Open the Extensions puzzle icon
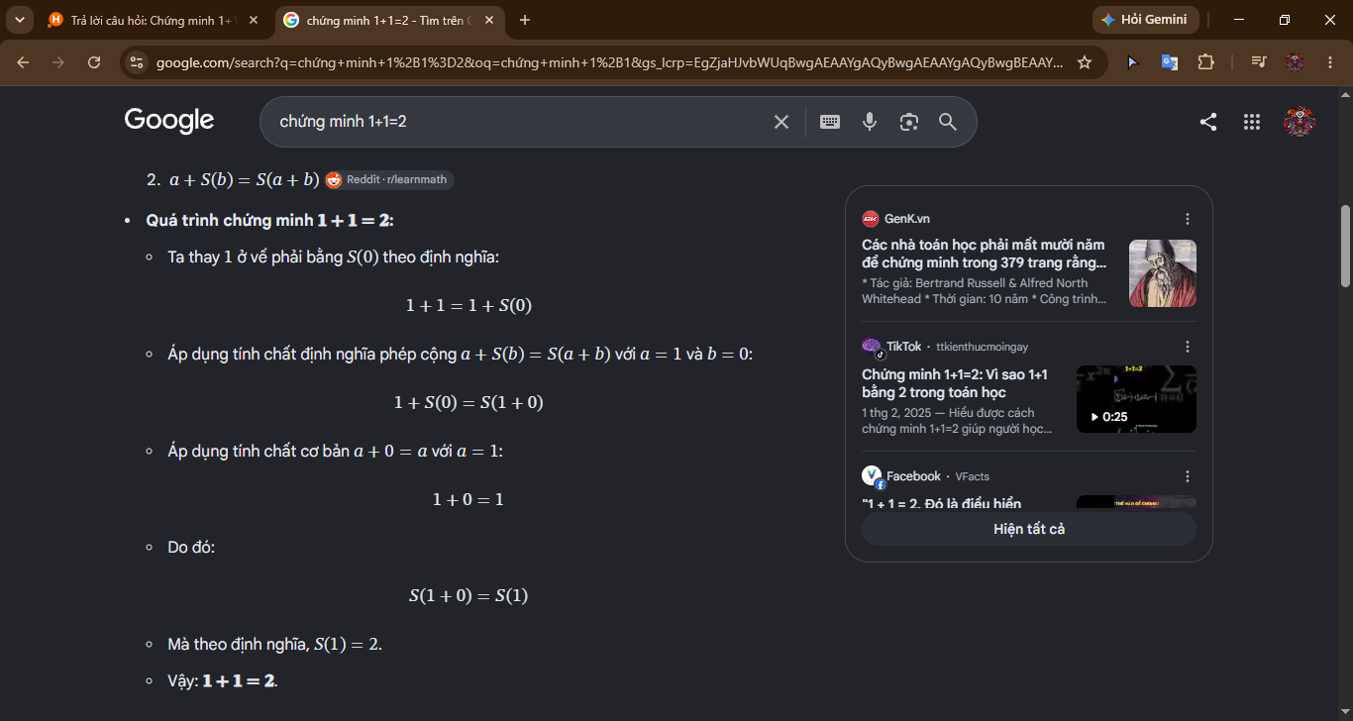Image resolution: width=1353 pixels, height=721 pixels. 1205,62
